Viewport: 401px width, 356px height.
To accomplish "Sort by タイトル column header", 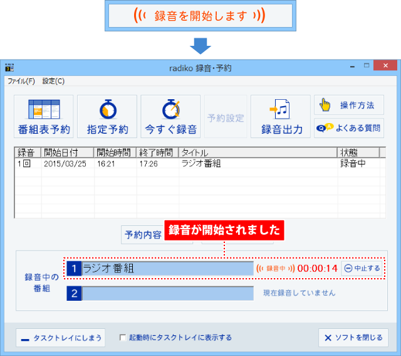I will [x=258, y=153].
